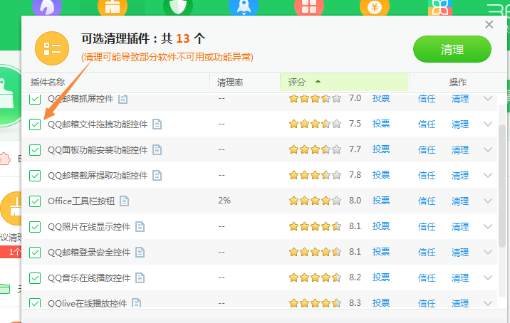Image resolution: width=510 pixels, height=323 pixels.
Task: Click star rating of Office工具栏按钮
Action: click(x=315, y=201)
